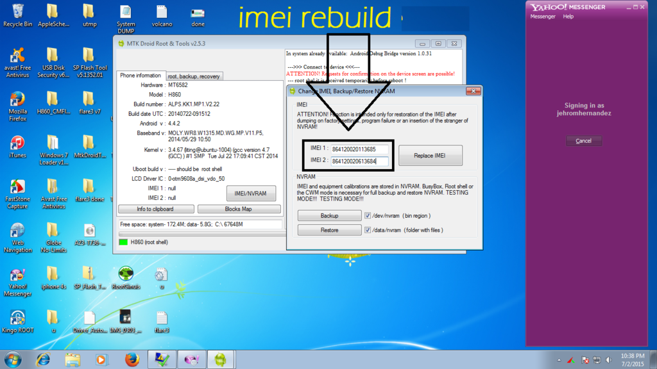Viewport: 657px width, 369px height.
Task: Switch to the root, backup, recovery tab
Action: 194,76
